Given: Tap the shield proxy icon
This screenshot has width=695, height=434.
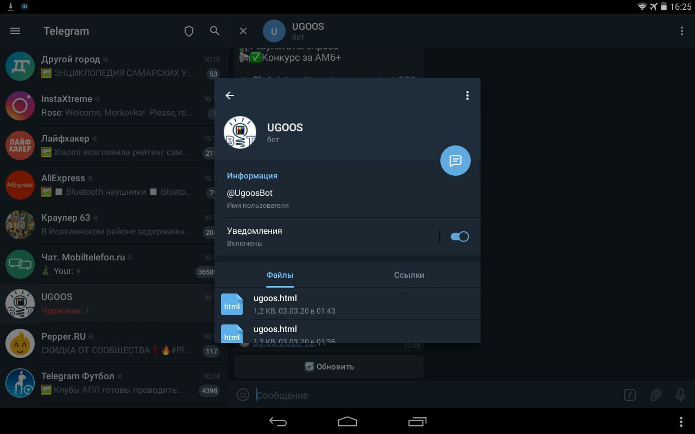Looking at the screenshot, I should (x=189, y=31).
